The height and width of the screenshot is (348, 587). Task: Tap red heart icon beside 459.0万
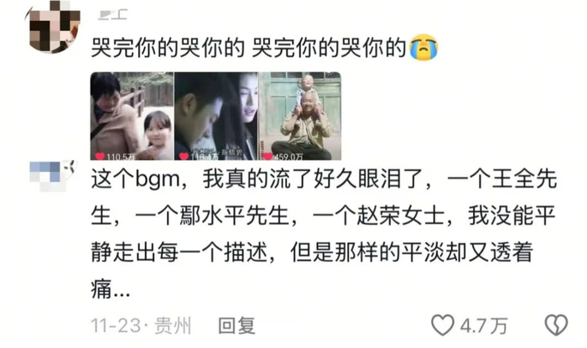268,156
